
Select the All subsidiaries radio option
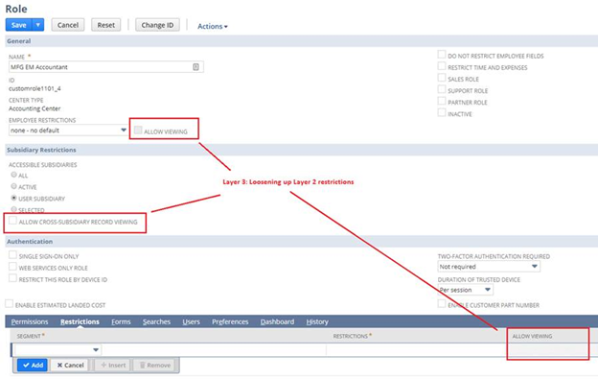pyautogui.click(x=13, y=175)
